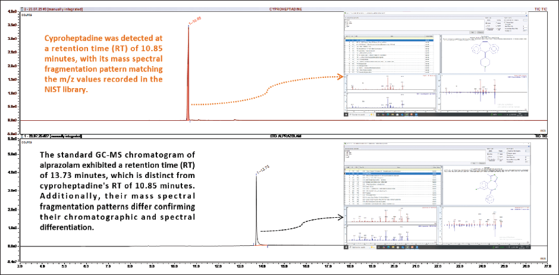Click Windows Start icon in cyproheptadine screenshot taskbar
The height and width of the screenshot is (275, 559).
[x=346, y=115]
